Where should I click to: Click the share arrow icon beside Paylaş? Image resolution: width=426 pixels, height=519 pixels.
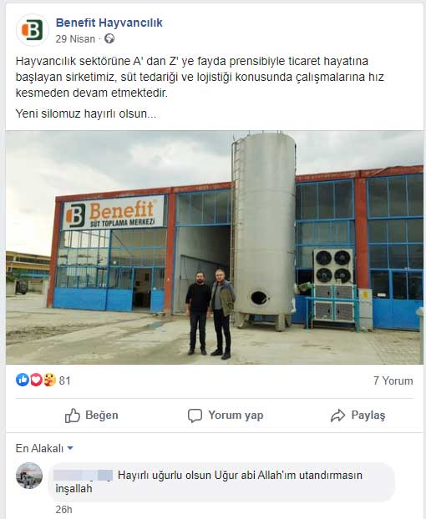click(x=338, y=416)
